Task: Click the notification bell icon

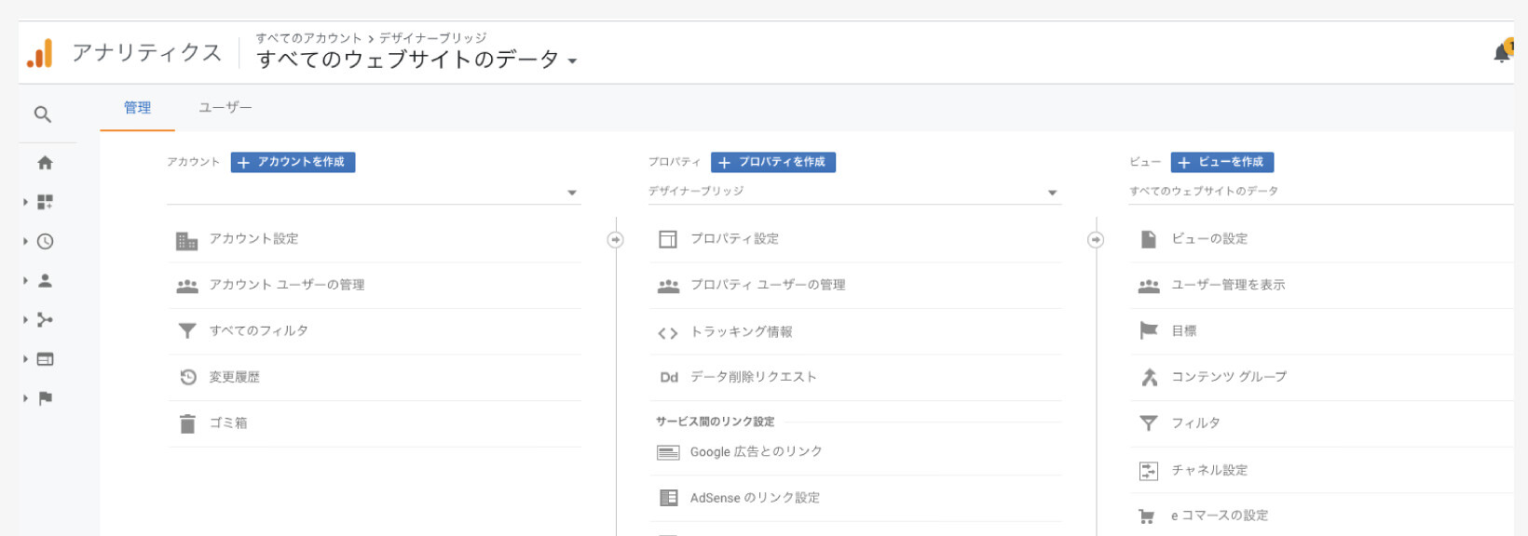Action: coord(1501,53)
